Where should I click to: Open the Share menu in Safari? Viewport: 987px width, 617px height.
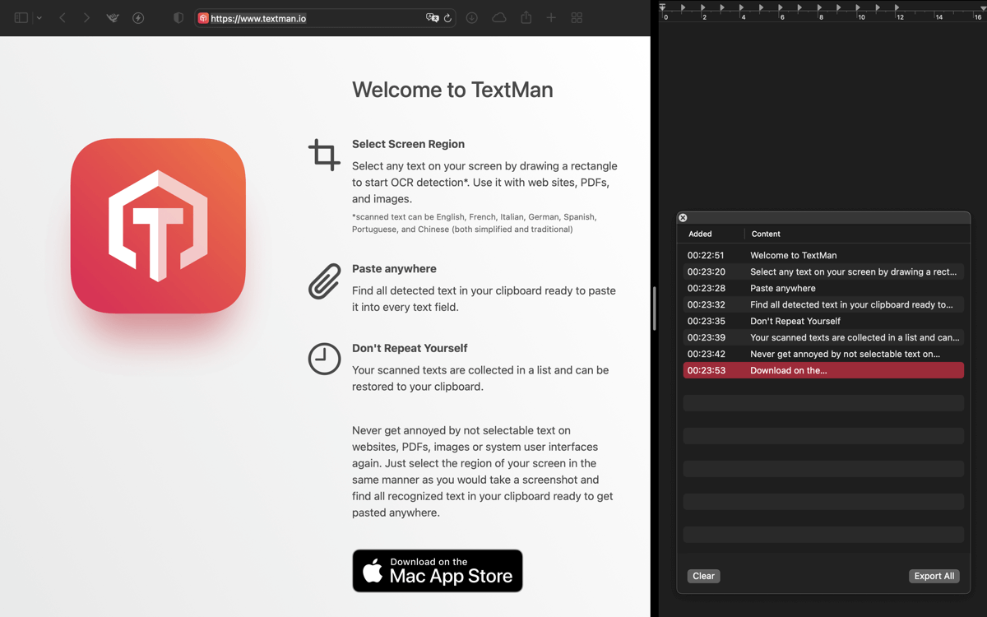526,17
